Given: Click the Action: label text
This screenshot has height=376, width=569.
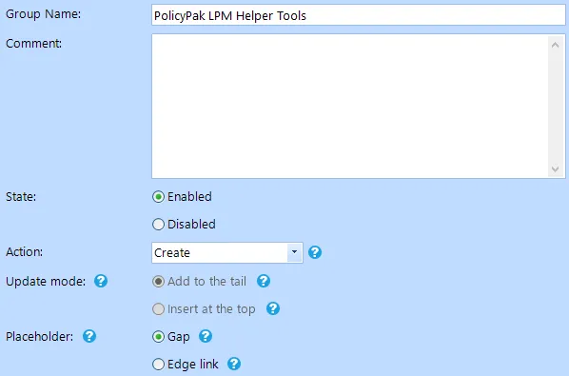Looking at the screenshot, I should click(25, 252).
